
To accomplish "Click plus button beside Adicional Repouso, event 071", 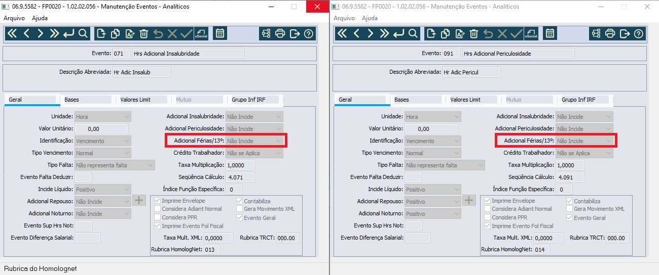I will [x=139, y=200].
